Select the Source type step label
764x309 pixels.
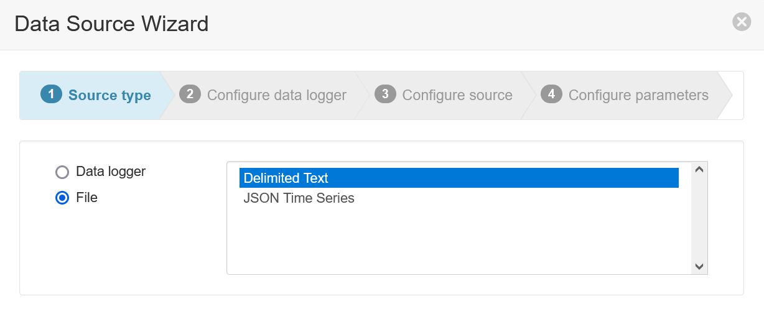(x=109, y=95)
